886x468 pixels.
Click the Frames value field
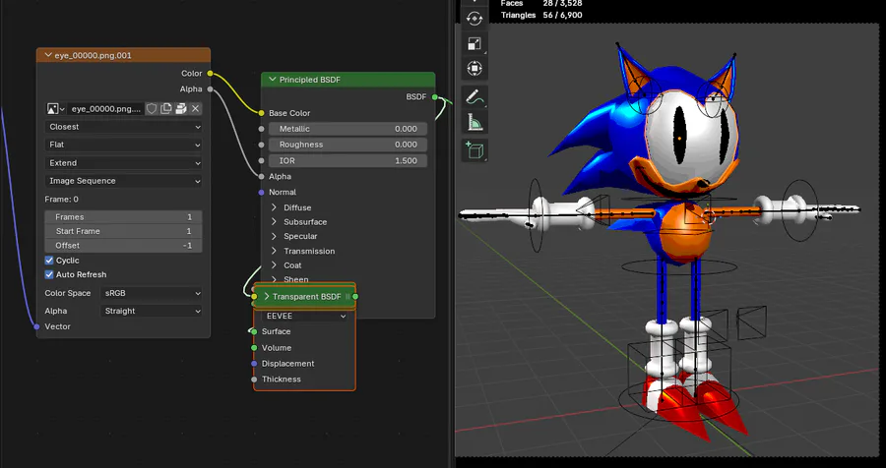123,216
